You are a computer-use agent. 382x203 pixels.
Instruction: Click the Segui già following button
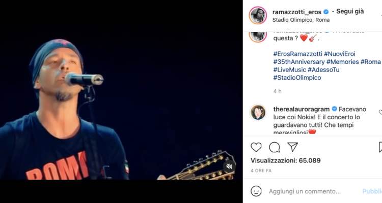point(350,11)
